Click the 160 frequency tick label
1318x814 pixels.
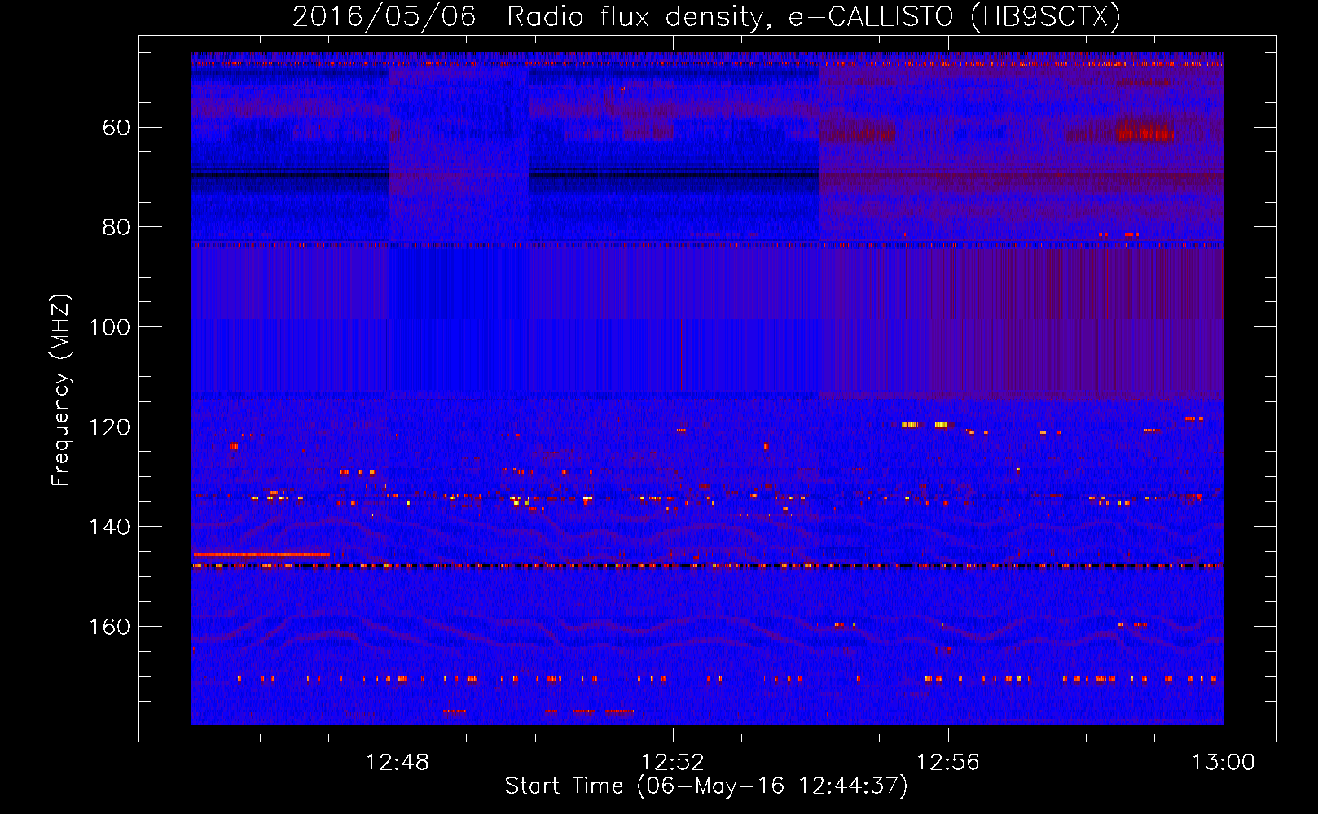(x=110, y=627)
